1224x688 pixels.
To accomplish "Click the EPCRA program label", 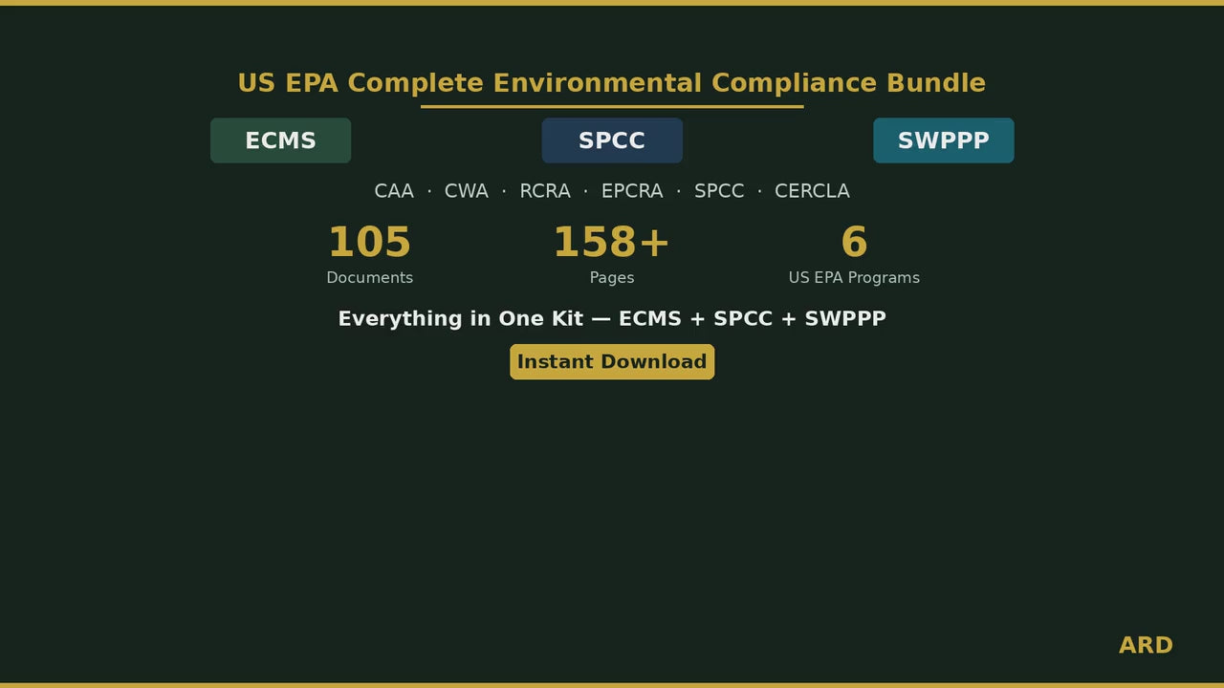I will 632,191.
